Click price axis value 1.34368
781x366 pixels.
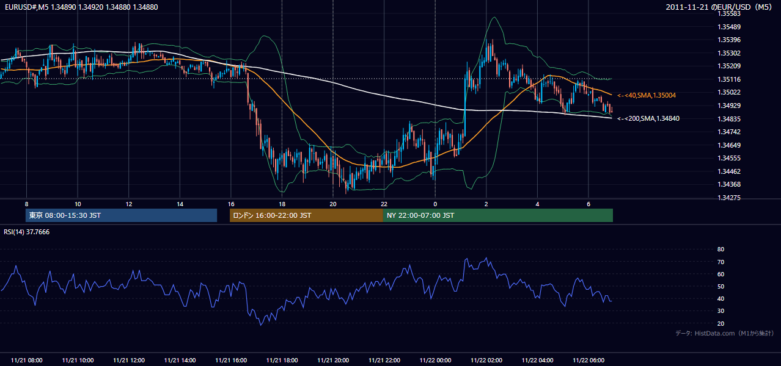729,184
